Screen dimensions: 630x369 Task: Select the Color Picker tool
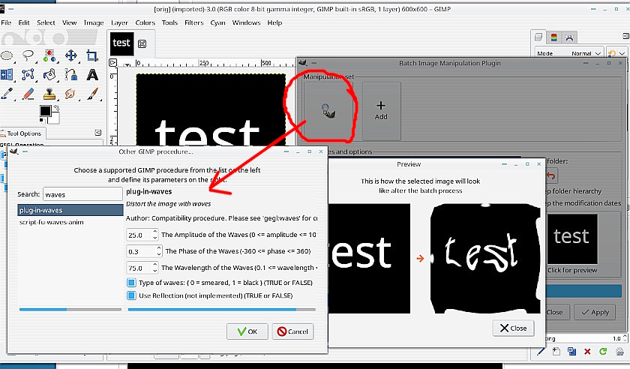coord(7,94)
